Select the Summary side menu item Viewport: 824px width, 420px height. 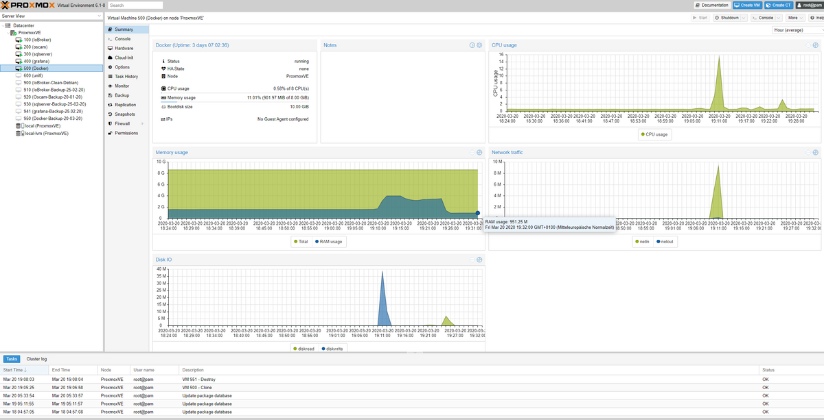click(127, 29)
